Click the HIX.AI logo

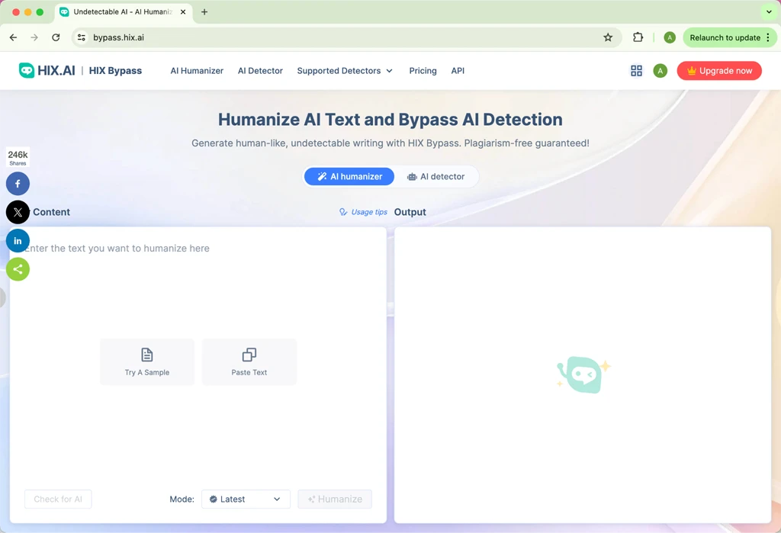[x=47, y=71]
